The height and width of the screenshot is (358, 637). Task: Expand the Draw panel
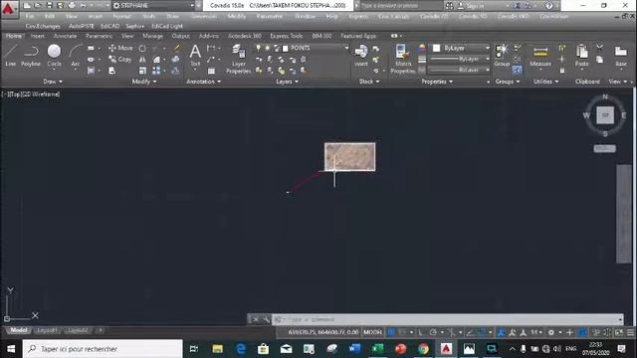[53, 82]
